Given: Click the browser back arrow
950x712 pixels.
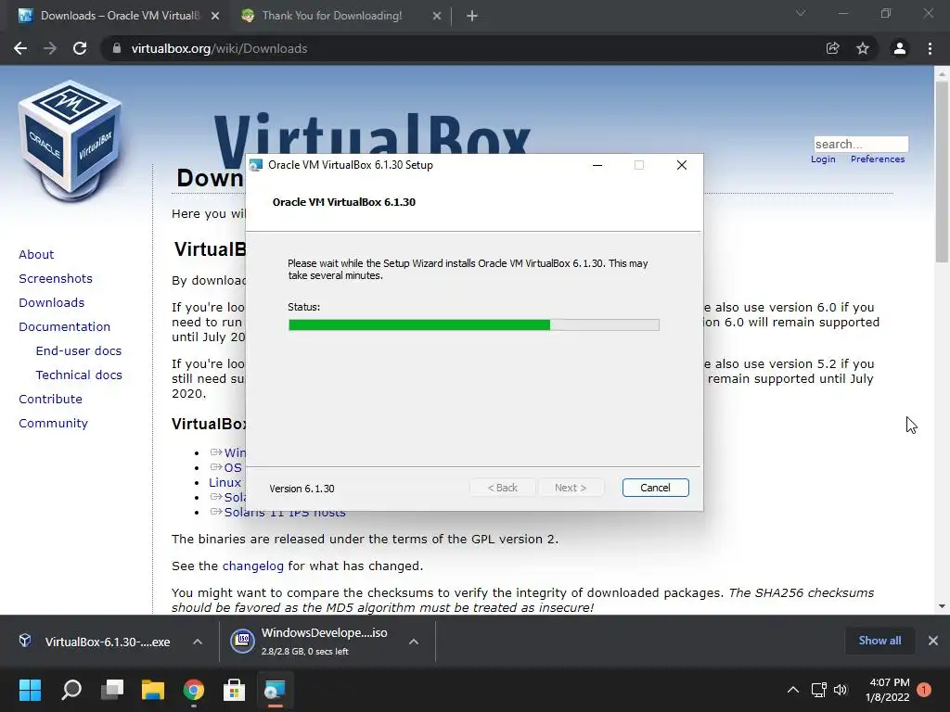Looking at the screenshot, I should (x=20, y=48).
